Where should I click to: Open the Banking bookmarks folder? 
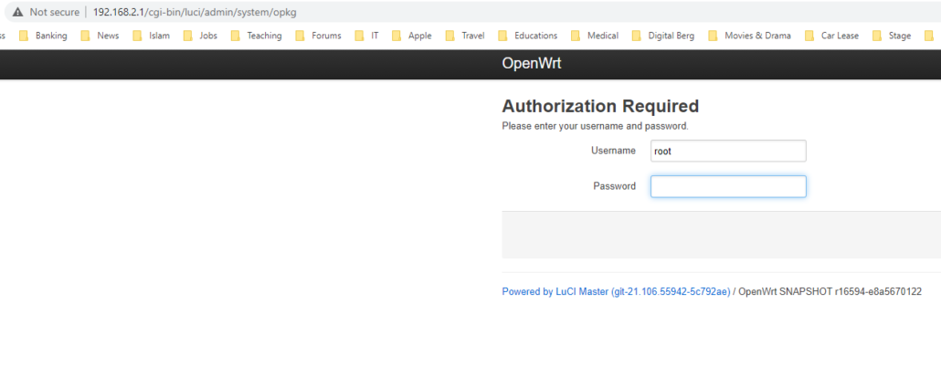point(43,36)
